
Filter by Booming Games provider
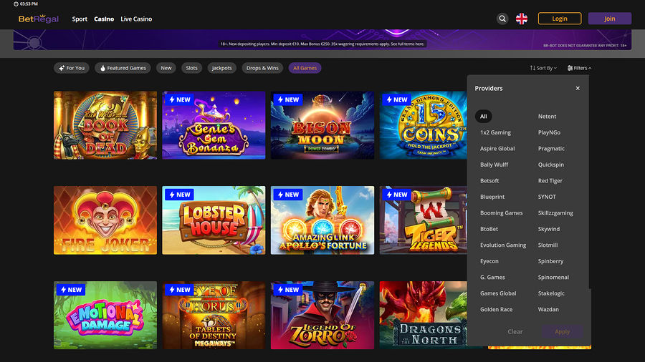coord(502,213)
